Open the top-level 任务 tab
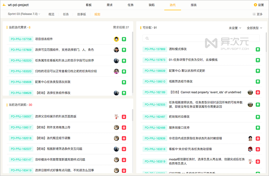Viewport: 269px width, 176px height. click(131, 5)
